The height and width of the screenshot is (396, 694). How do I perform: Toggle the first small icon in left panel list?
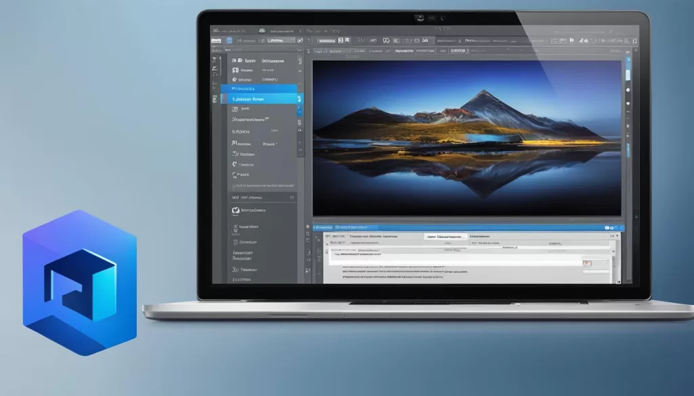pos(235,59)
